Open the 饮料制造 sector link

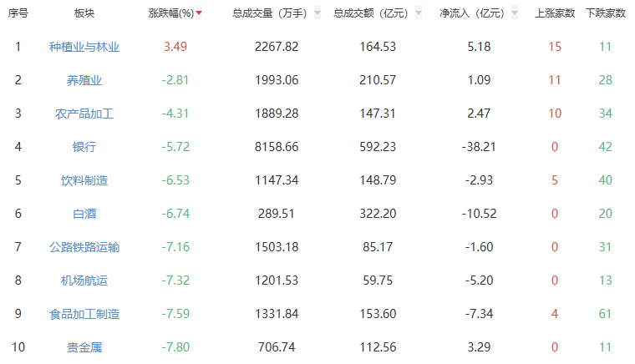point(84,180)
